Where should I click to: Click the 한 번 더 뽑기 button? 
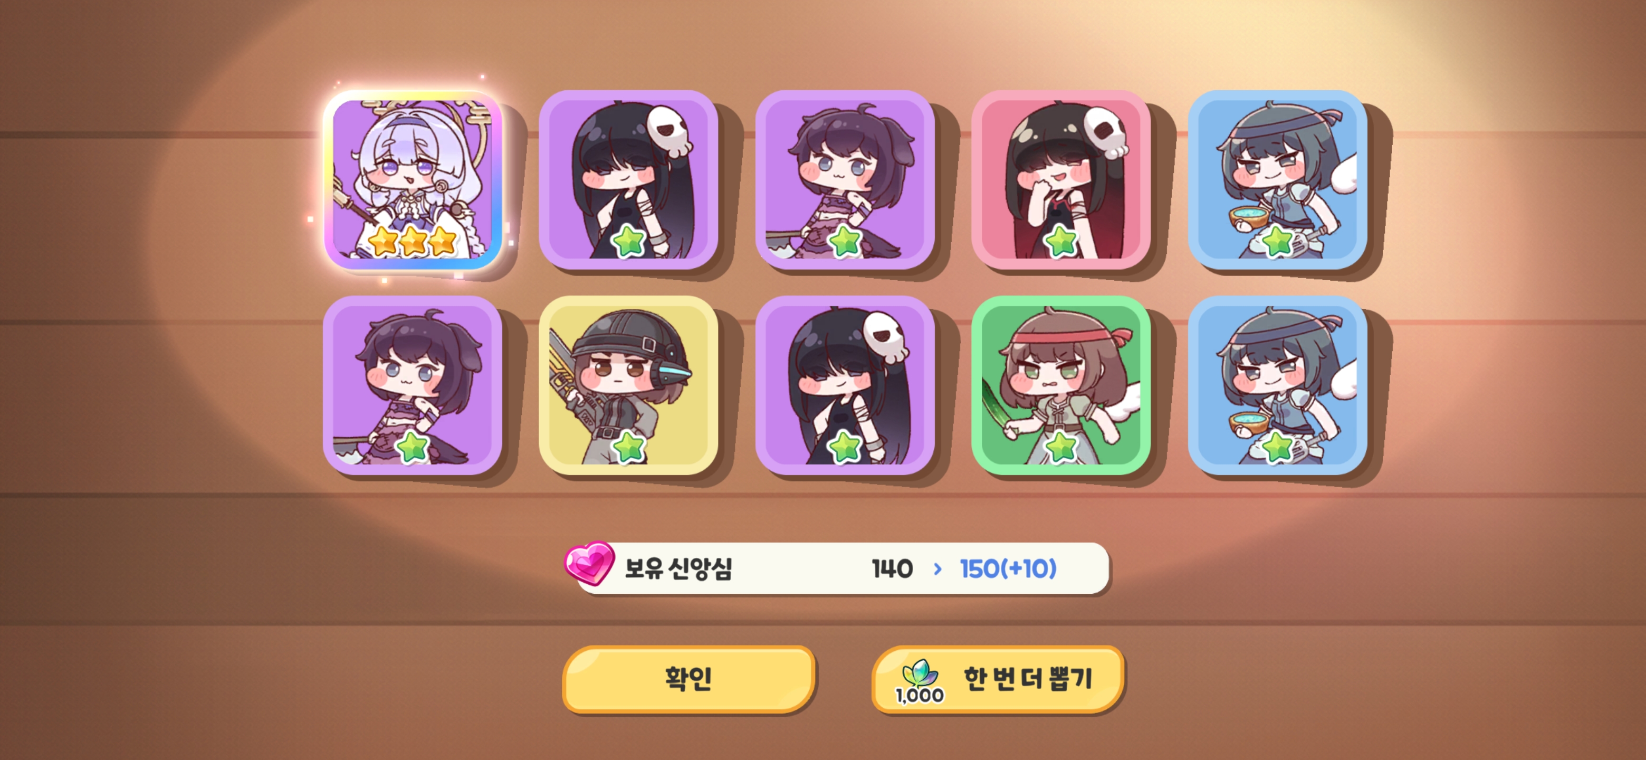(997, 679)
